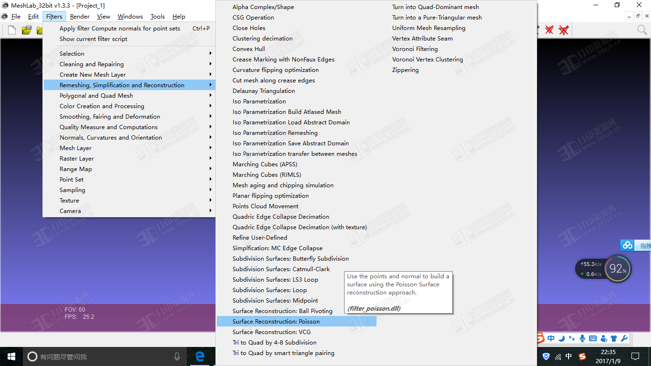The image size is (651, 366).
Task: Expand the Sampling submenu
Action: [129, 190]
